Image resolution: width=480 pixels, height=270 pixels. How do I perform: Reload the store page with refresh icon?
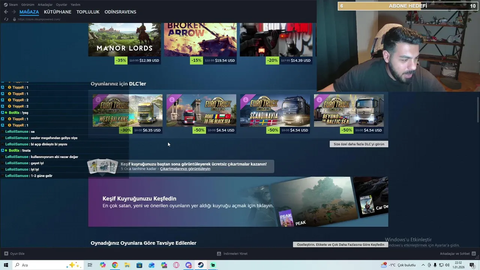pyautogui.click(x=6, y=19)
